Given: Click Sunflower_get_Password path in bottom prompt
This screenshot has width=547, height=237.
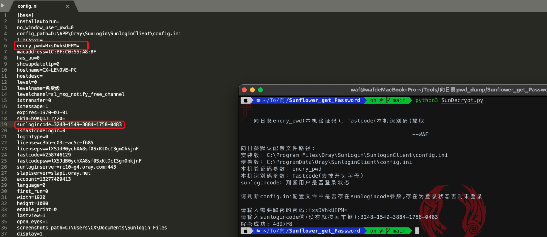Looking at the screenshot, I should (325, 231).
